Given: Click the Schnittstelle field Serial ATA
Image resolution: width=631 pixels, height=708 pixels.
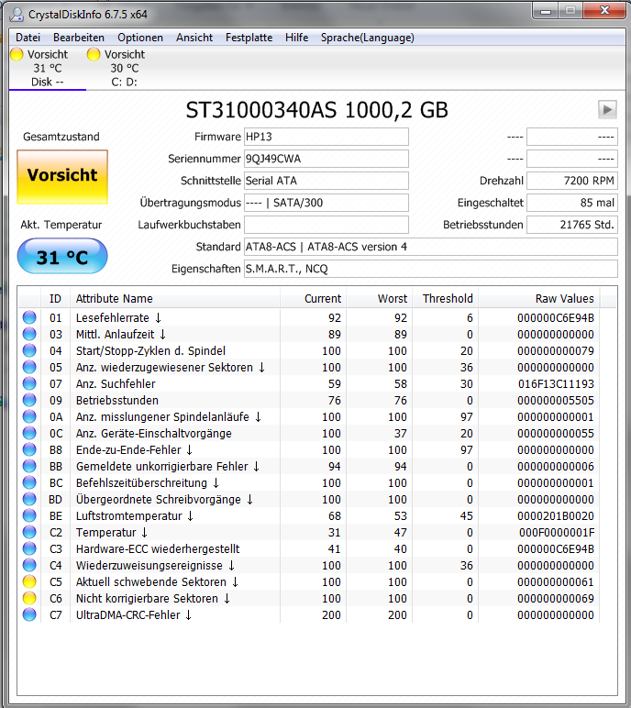Looking at the screenshot, I should pyautogui.click(x=327, y=181).
